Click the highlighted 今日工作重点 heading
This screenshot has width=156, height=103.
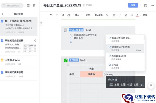click(x=76, y=30)
